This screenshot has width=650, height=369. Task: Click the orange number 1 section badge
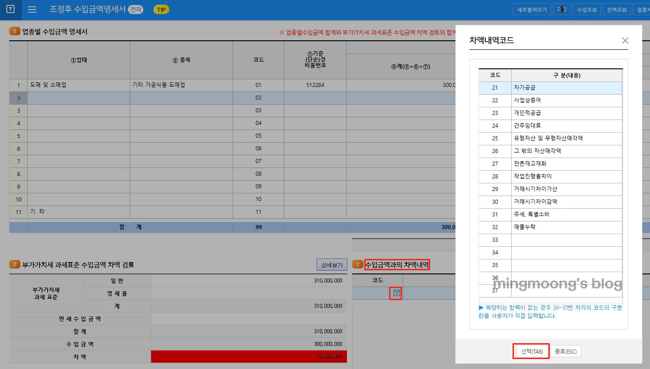click(14, 31)
